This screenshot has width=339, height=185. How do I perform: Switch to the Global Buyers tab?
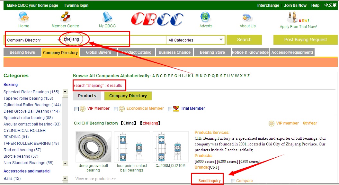(98, 52)
